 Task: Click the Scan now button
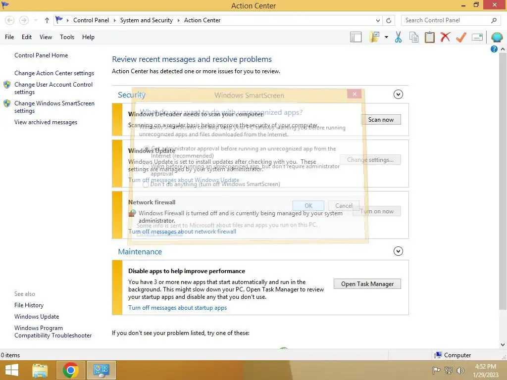pos(381,120)
